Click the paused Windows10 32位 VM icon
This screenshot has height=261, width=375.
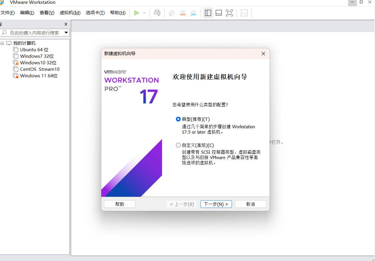[x=16, y=63]
